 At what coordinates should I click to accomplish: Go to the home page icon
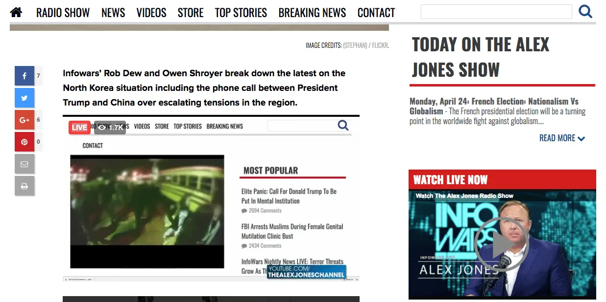(16, 12)
